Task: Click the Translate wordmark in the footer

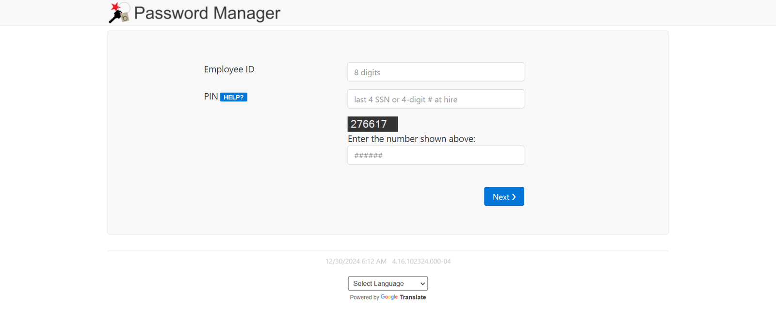Action: (413, 297)
